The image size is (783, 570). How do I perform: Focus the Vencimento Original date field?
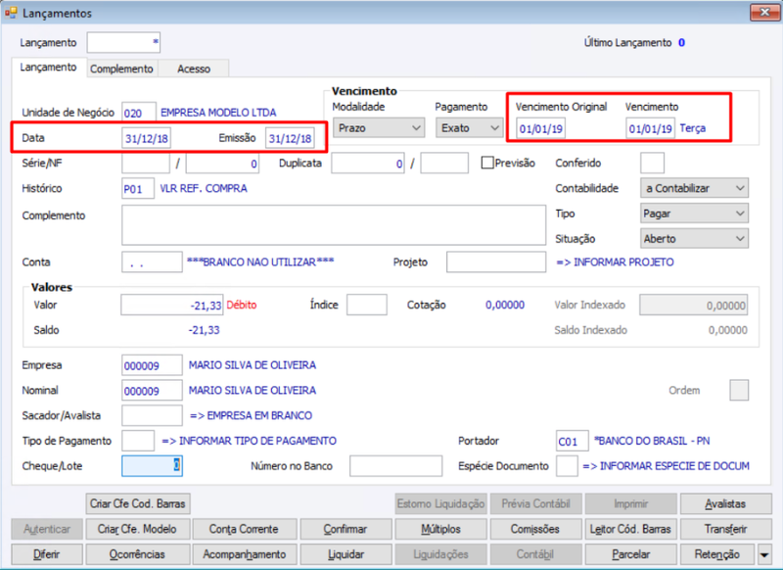pyautogui.click(x=541, y=128)
